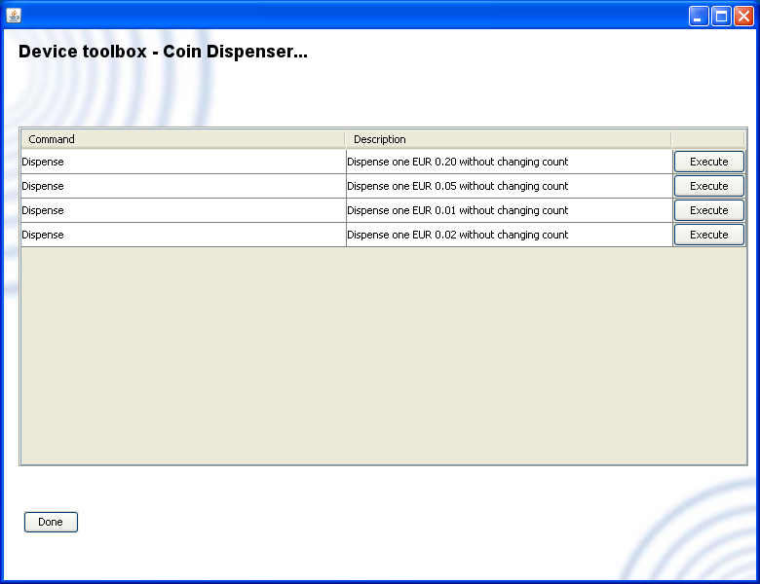
Task: Click the Command column header
Action: [x=183, y=139]
